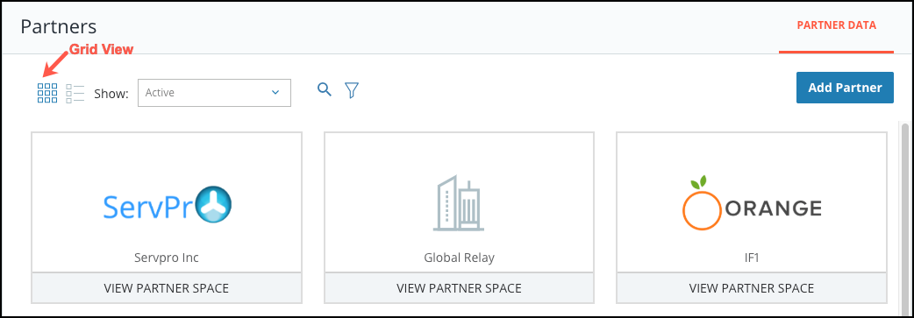Screen dimensions: 914x318
Task: Click the Global Relay building icon
Action: [x=458, y=202]
